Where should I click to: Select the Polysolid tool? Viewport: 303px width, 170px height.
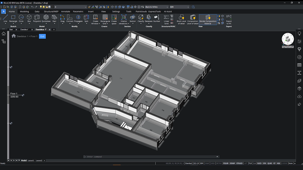[37, 19]
